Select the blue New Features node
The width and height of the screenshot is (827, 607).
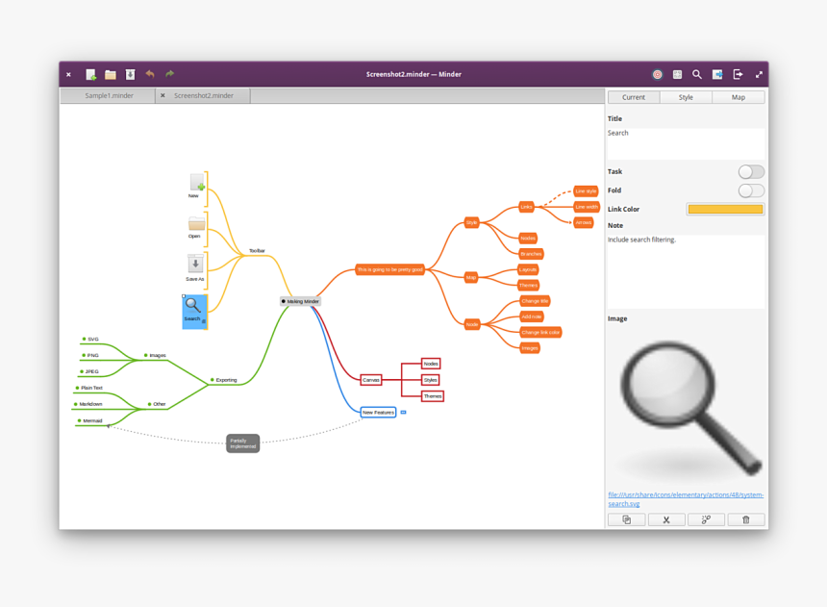pyautogui.click(x=378, y=413)
